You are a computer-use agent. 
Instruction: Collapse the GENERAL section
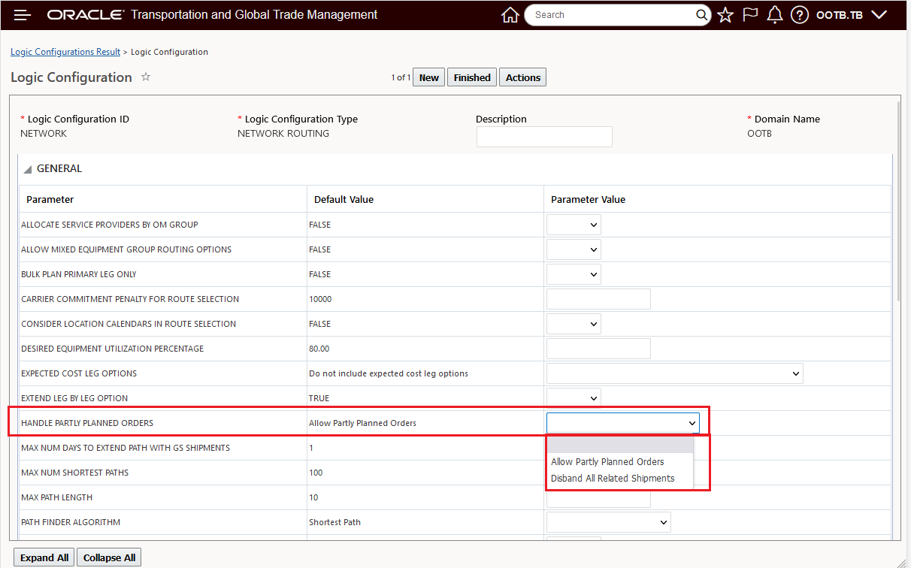tap(28, 169)
